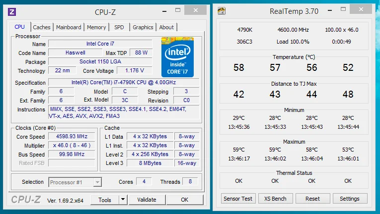Minimize the CPU-Z window
Image resolution: width=380 pixels, height=214 pixels.
pos(164,11)
